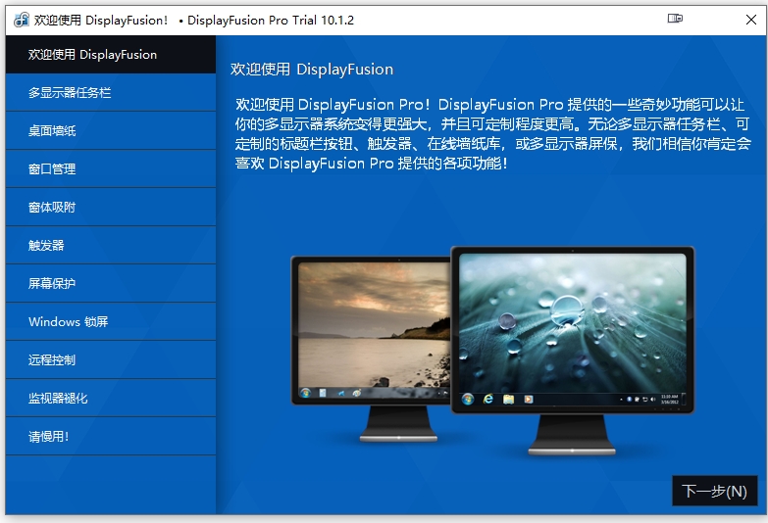The image size is (768, 523).
Task: Click the monitor icon in title bar
Action: point(675,19)
